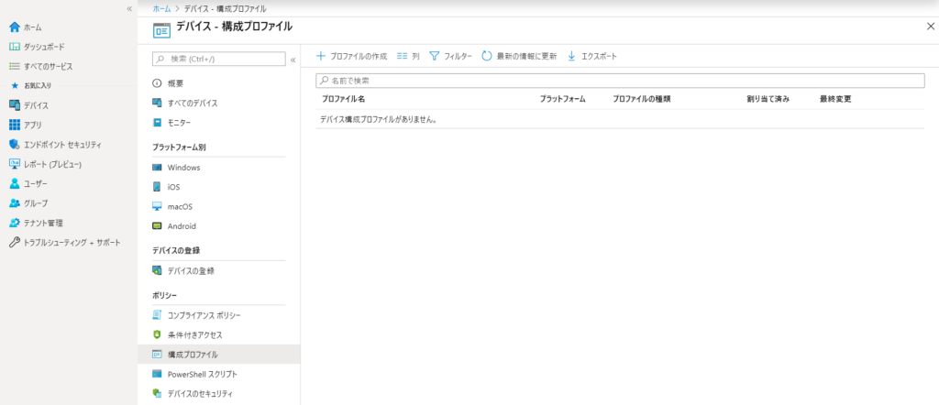939x405 pixels.
Task: Click the PowerShell scripts icon
Action: click(x=157, y=374)
